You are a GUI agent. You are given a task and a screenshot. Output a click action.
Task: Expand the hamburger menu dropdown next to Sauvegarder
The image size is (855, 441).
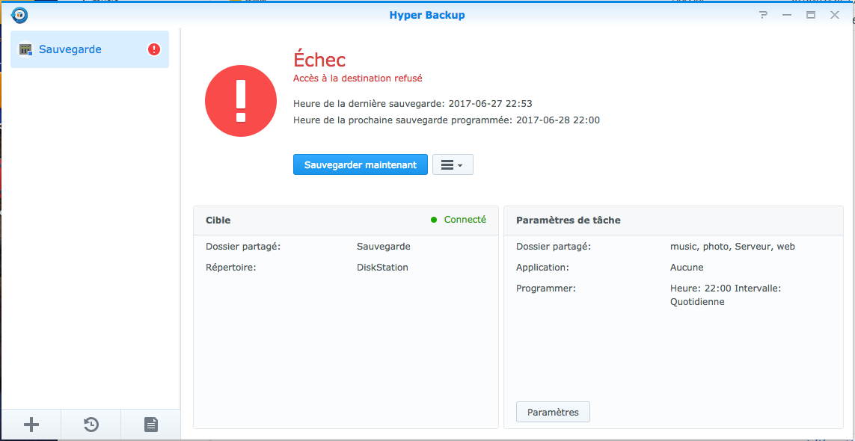(x=453, y=164)
